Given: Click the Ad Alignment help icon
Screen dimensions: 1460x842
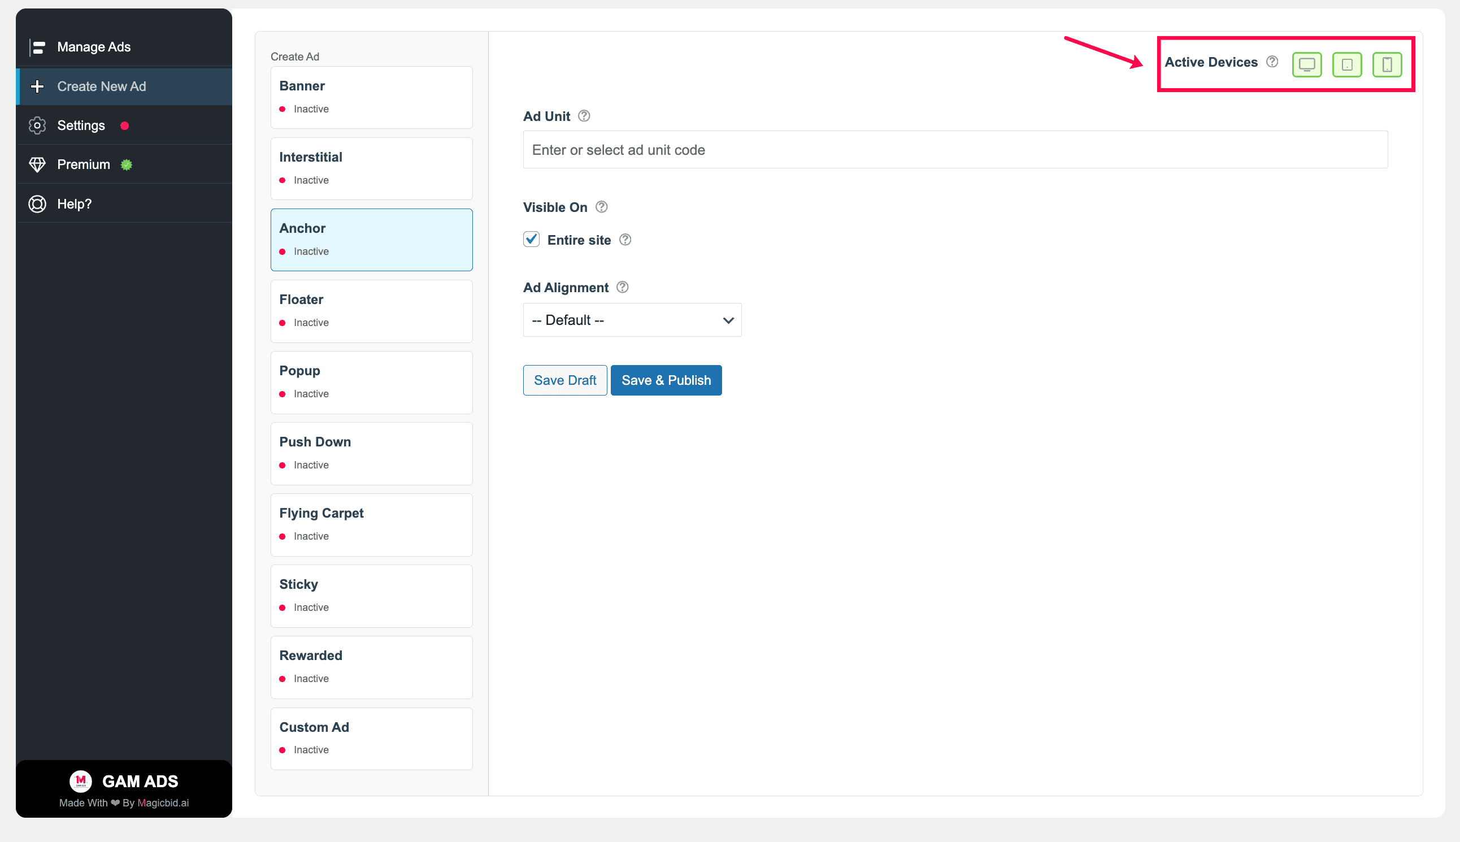Looking at the screenshot, I should click(x=622, y=287).
